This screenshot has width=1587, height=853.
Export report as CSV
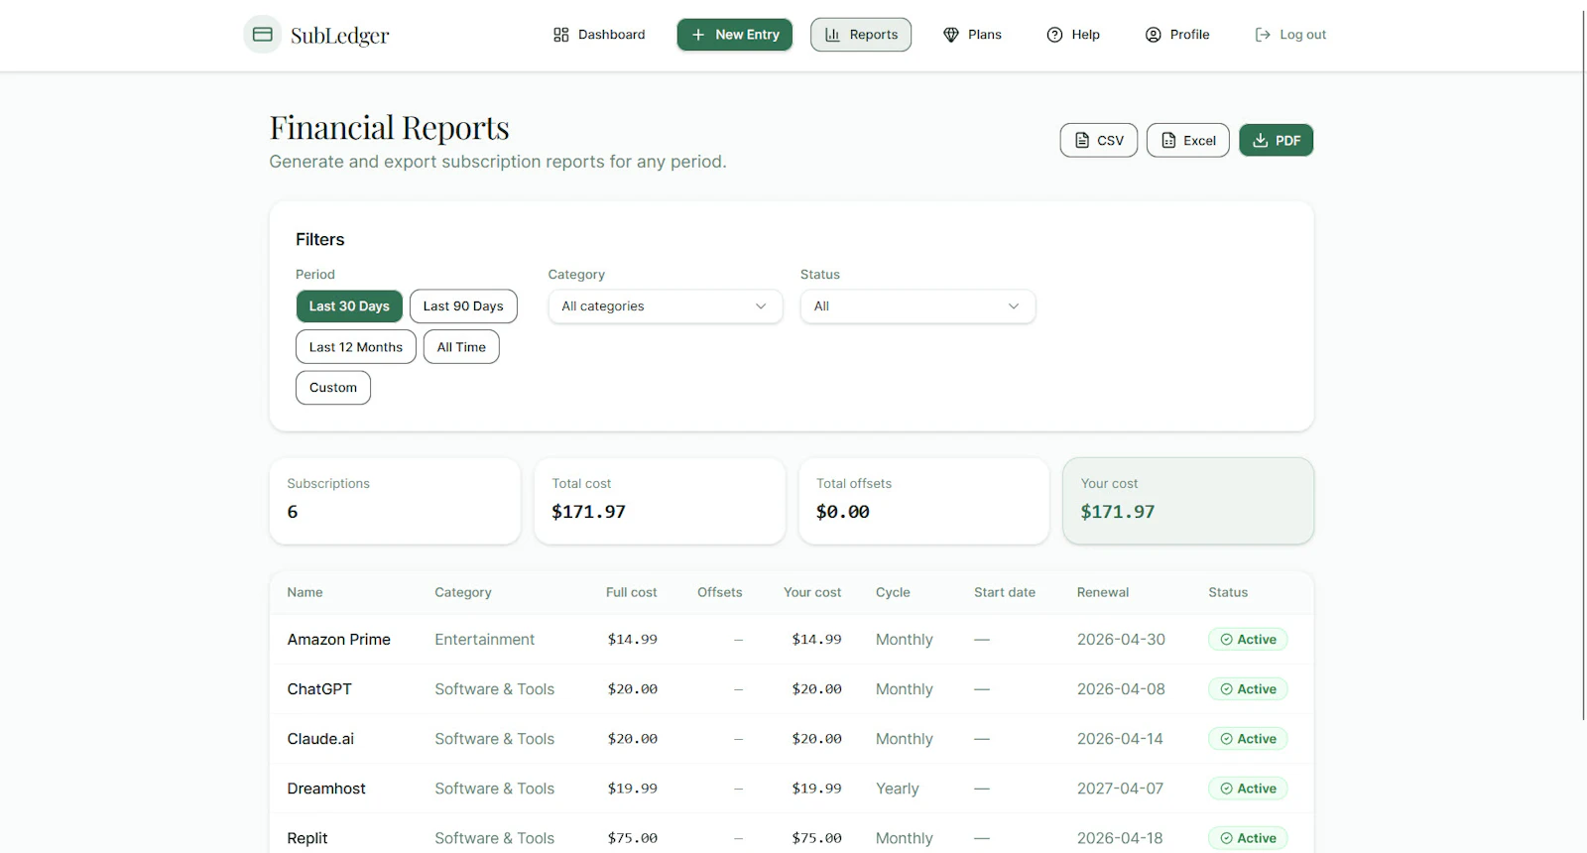(1099, 141)
